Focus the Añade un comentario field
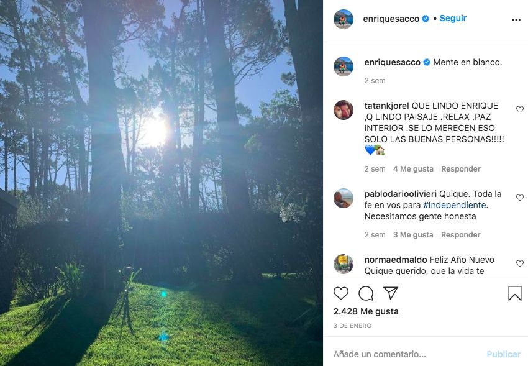This screenshot has width=528, height=366. [404, 354]
